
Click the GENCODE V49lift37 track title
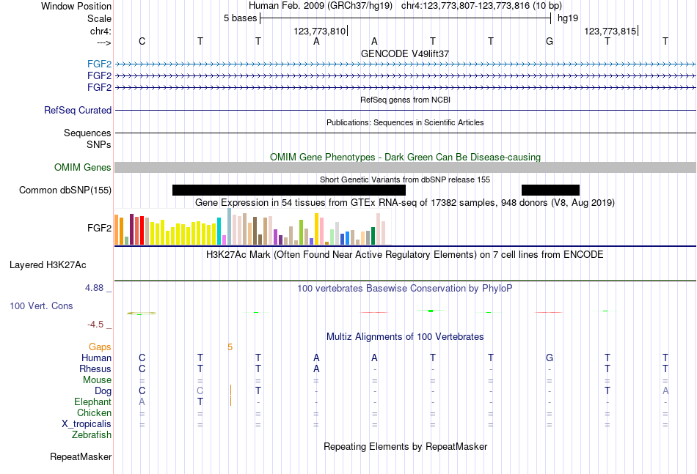point(405,53)
